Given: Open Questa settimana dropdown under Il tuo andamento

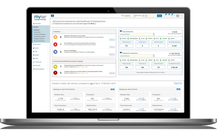Looking at the screenshot, I should tap(137, 34).
